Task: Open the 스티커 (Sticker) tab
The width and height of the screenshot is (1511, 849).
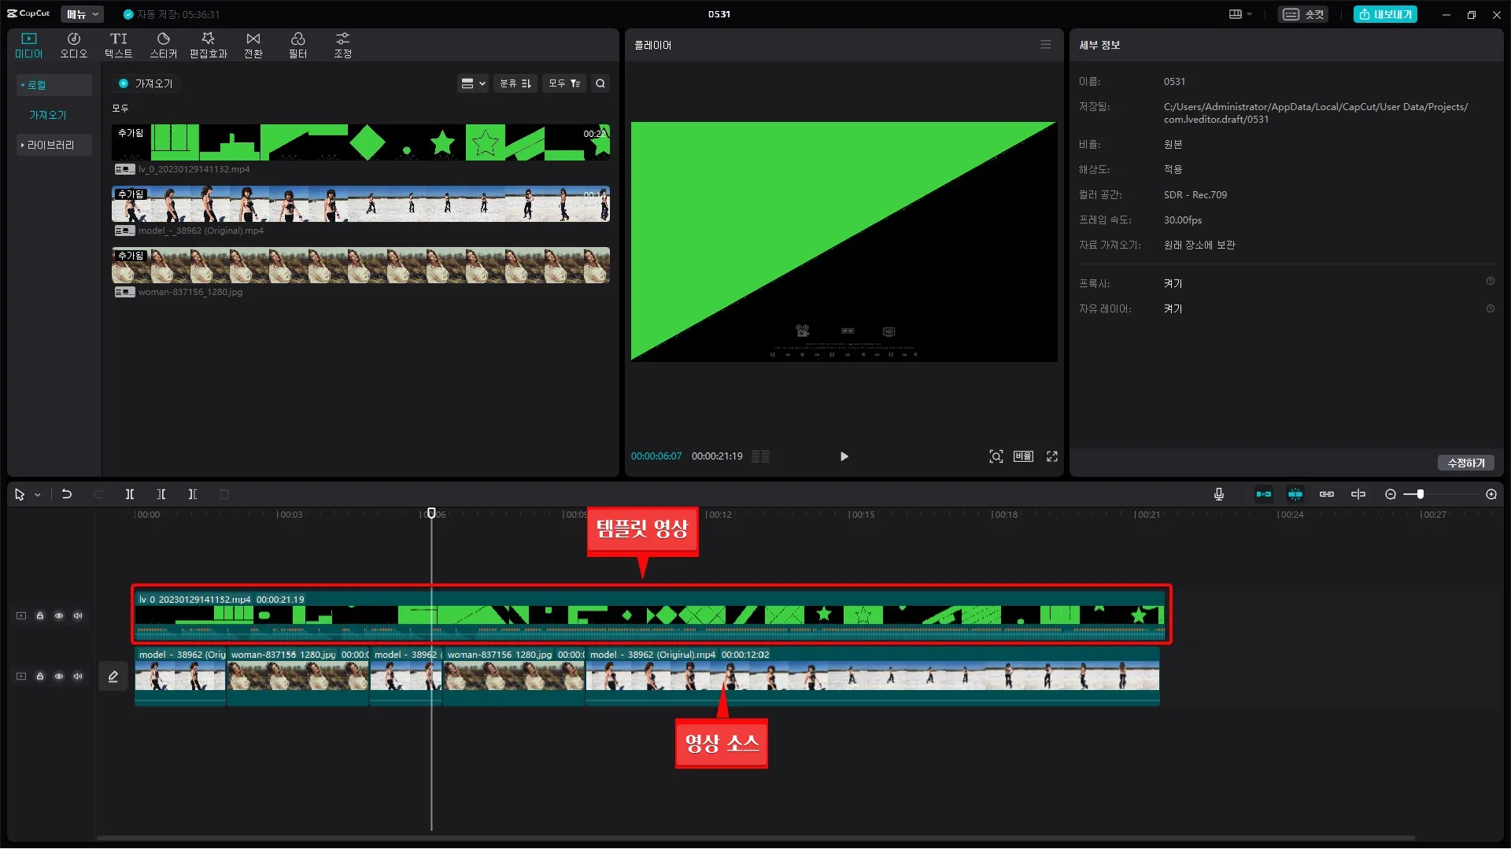Action: 164,46
